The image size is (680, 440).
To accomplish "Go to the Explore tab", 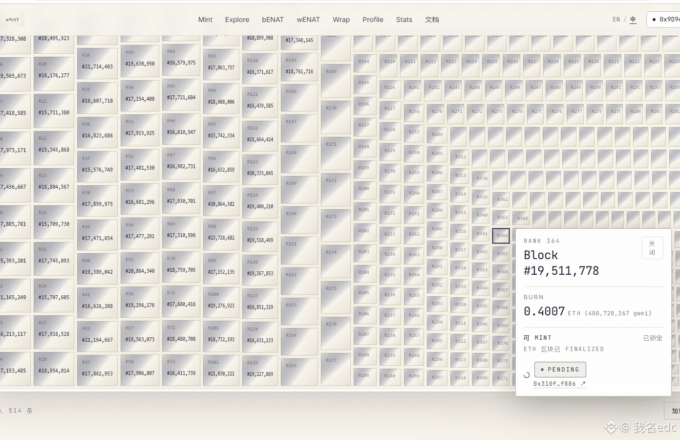I will pos(237,20).
